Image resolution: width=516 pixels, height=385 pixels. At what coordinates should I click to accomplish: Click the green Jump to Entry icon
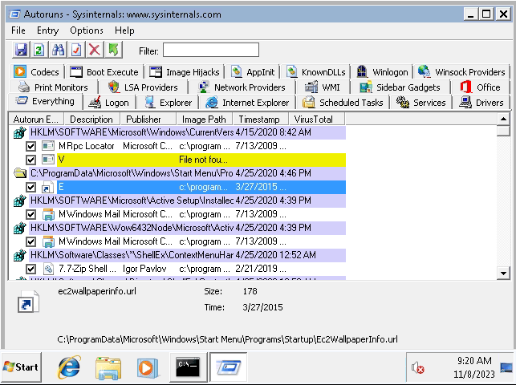[113, 50]
